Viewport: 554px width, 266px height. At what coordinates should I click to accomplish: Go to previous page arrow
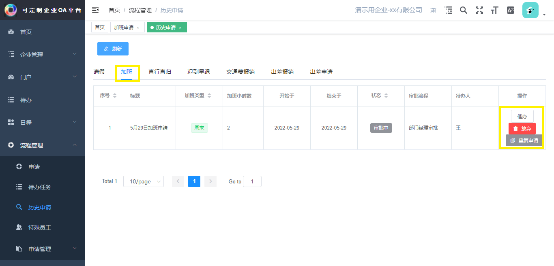pos(178,181)
